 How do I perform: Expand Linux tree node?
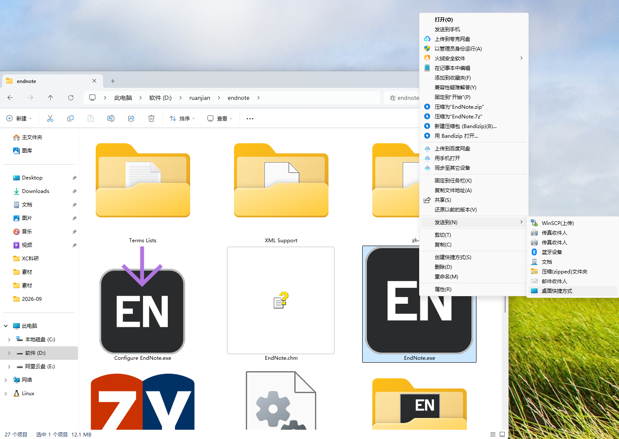coord(6,393)
